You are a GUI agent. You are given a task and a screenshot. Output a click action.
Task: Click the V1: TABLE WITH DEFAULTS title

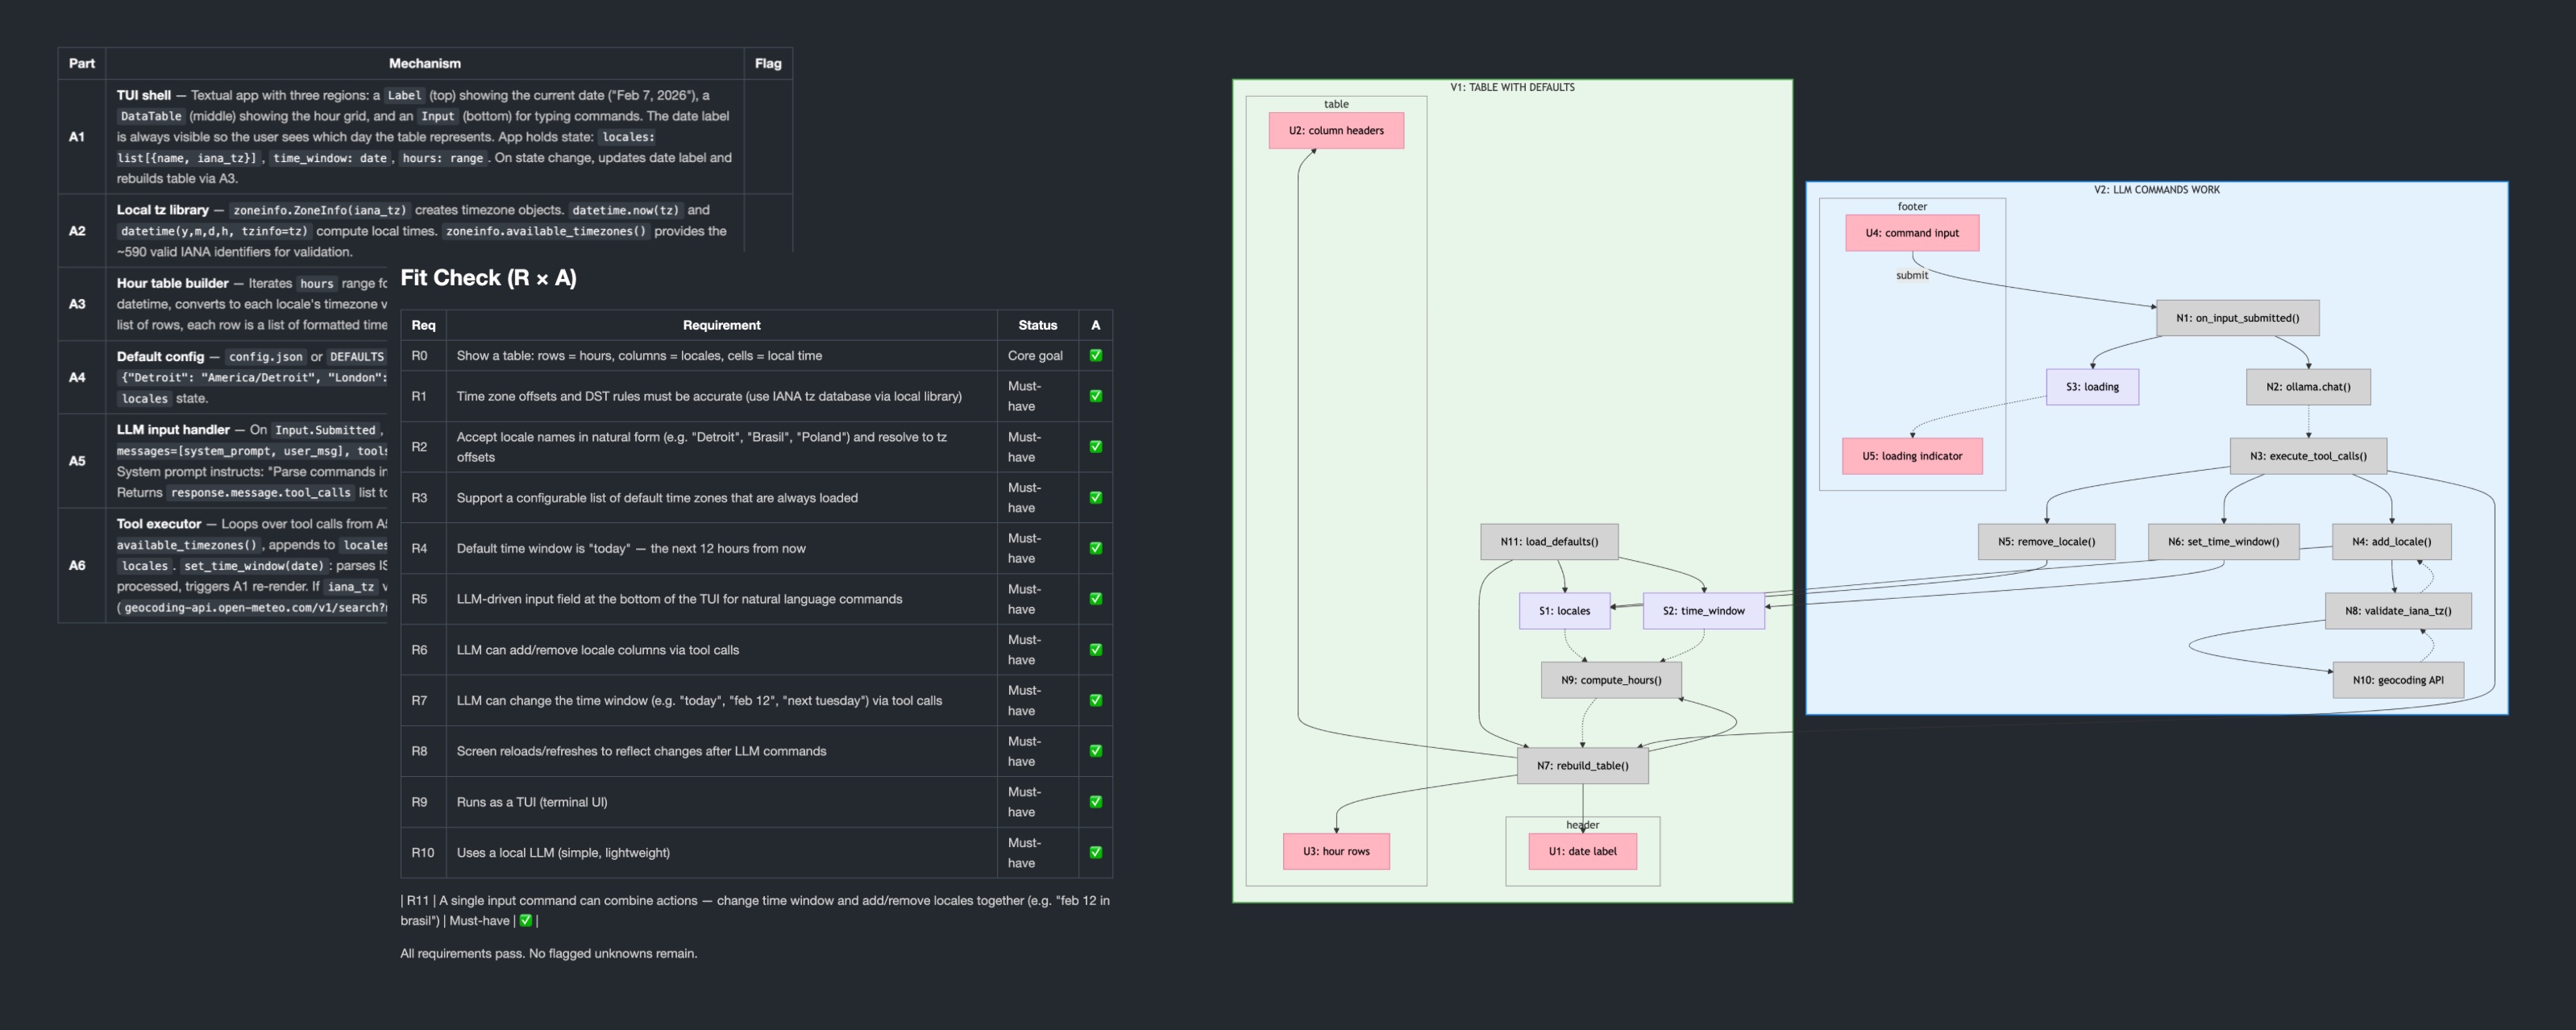[1511, 88]
